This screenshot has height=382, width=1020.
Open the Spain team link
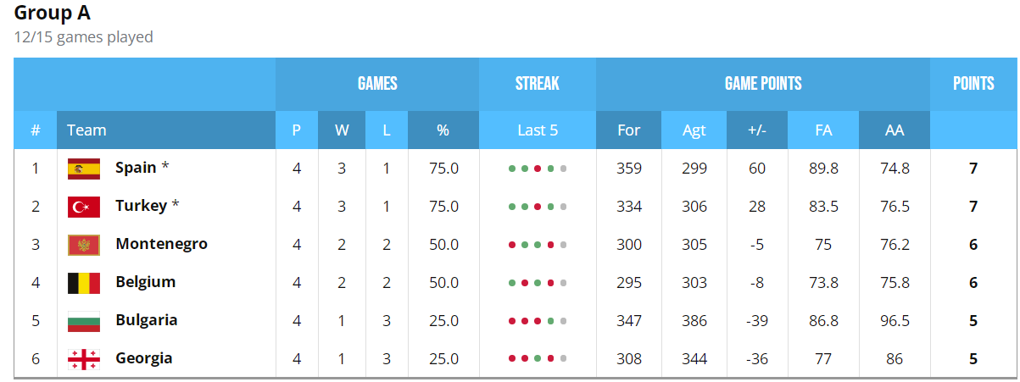[136, 168]
